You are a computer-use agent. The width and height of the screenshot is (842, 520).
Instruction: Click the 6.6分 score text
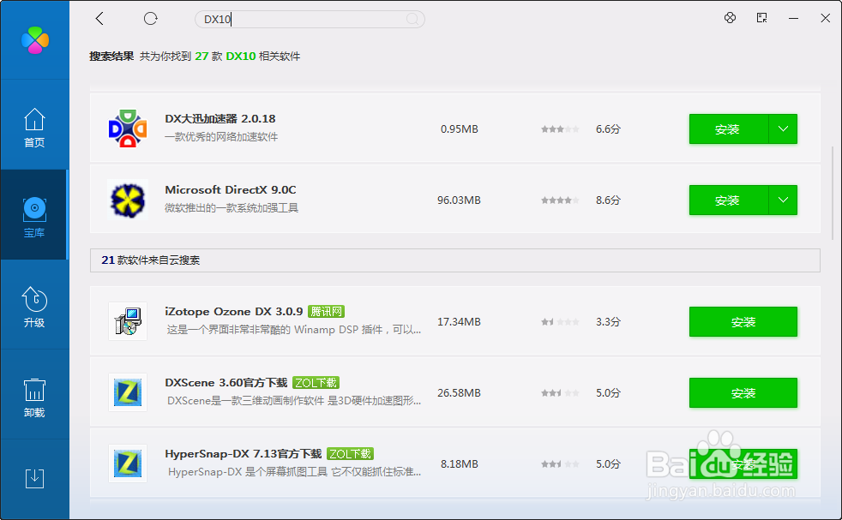[x=608, y=129]
